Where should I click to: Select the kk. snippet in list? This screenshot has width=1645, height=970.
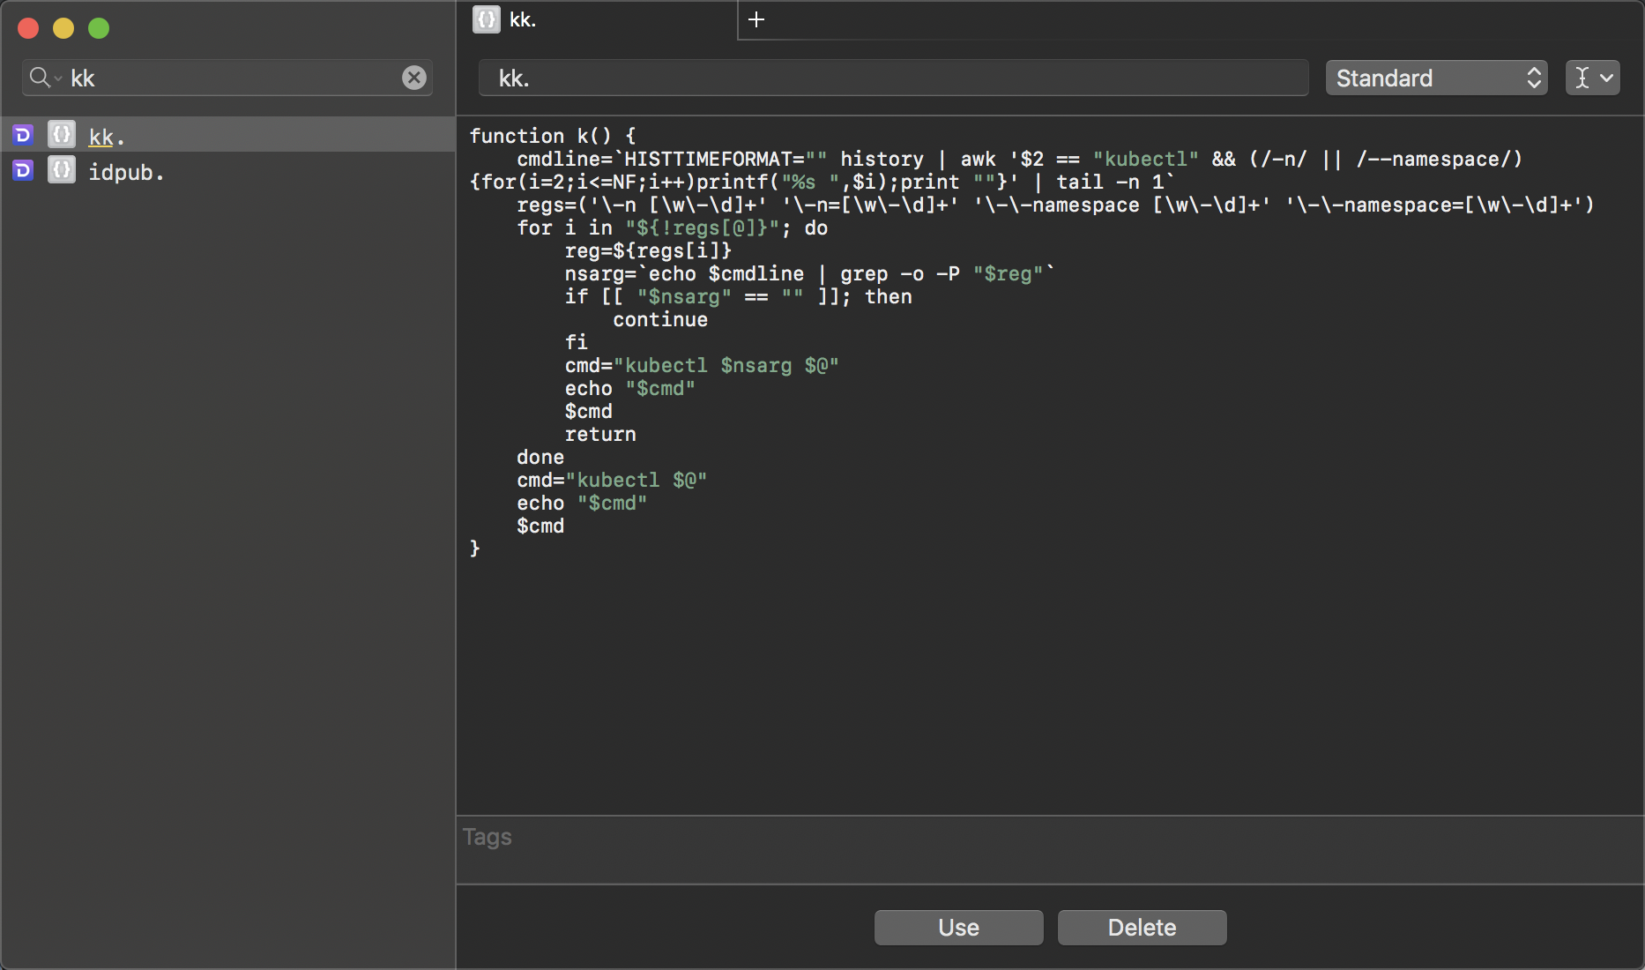coord(106,137)
